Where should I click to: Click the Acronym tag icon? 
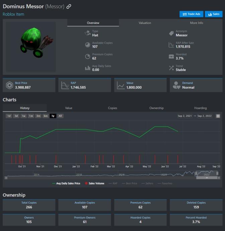(171, 33)
